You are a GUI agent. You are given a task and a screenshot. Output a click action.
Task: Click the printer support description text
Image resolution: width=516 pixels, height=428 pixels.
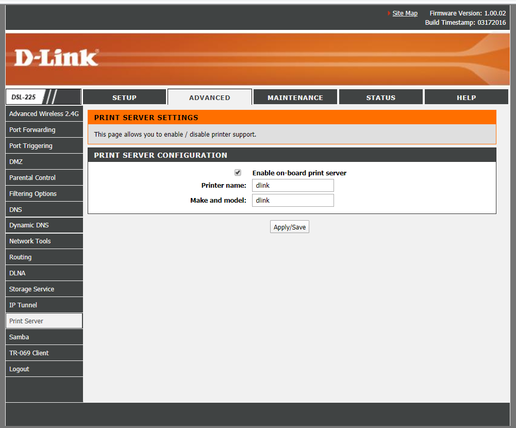pyautogui.click(x=175, y=134)
